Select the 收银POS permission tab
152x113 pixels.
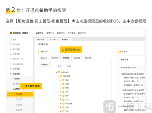tap(66, 58)
